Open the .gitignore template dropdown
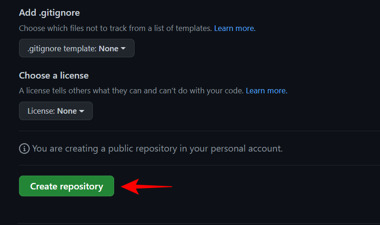Screen dimensions: 380x225 click(x=77, y=49)
